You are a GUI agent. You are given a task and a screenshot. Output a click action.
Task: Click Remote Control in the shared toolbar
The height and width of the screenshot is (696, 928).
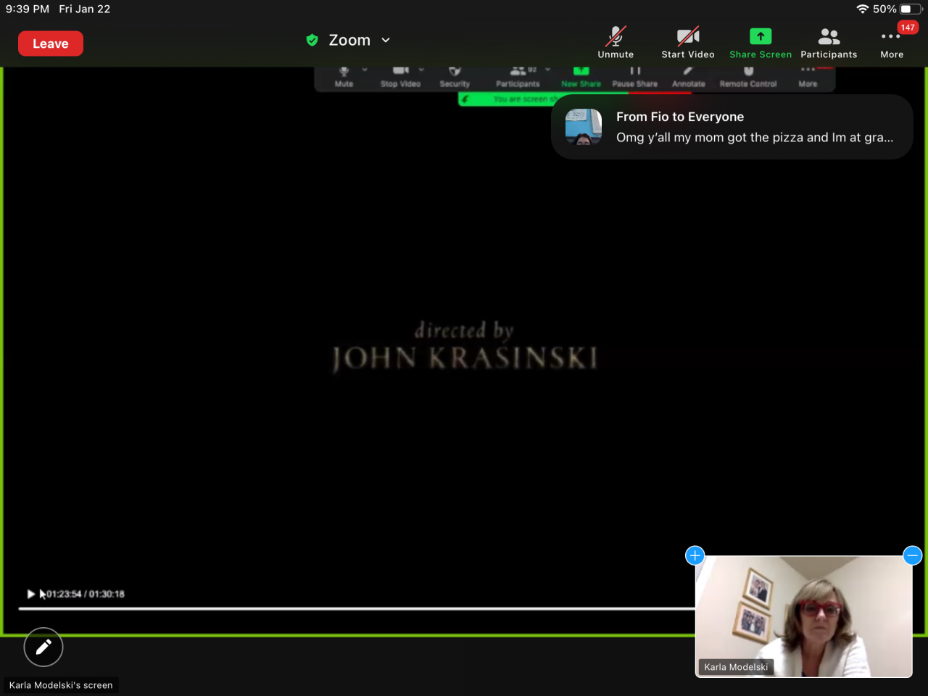click(748, 76)
